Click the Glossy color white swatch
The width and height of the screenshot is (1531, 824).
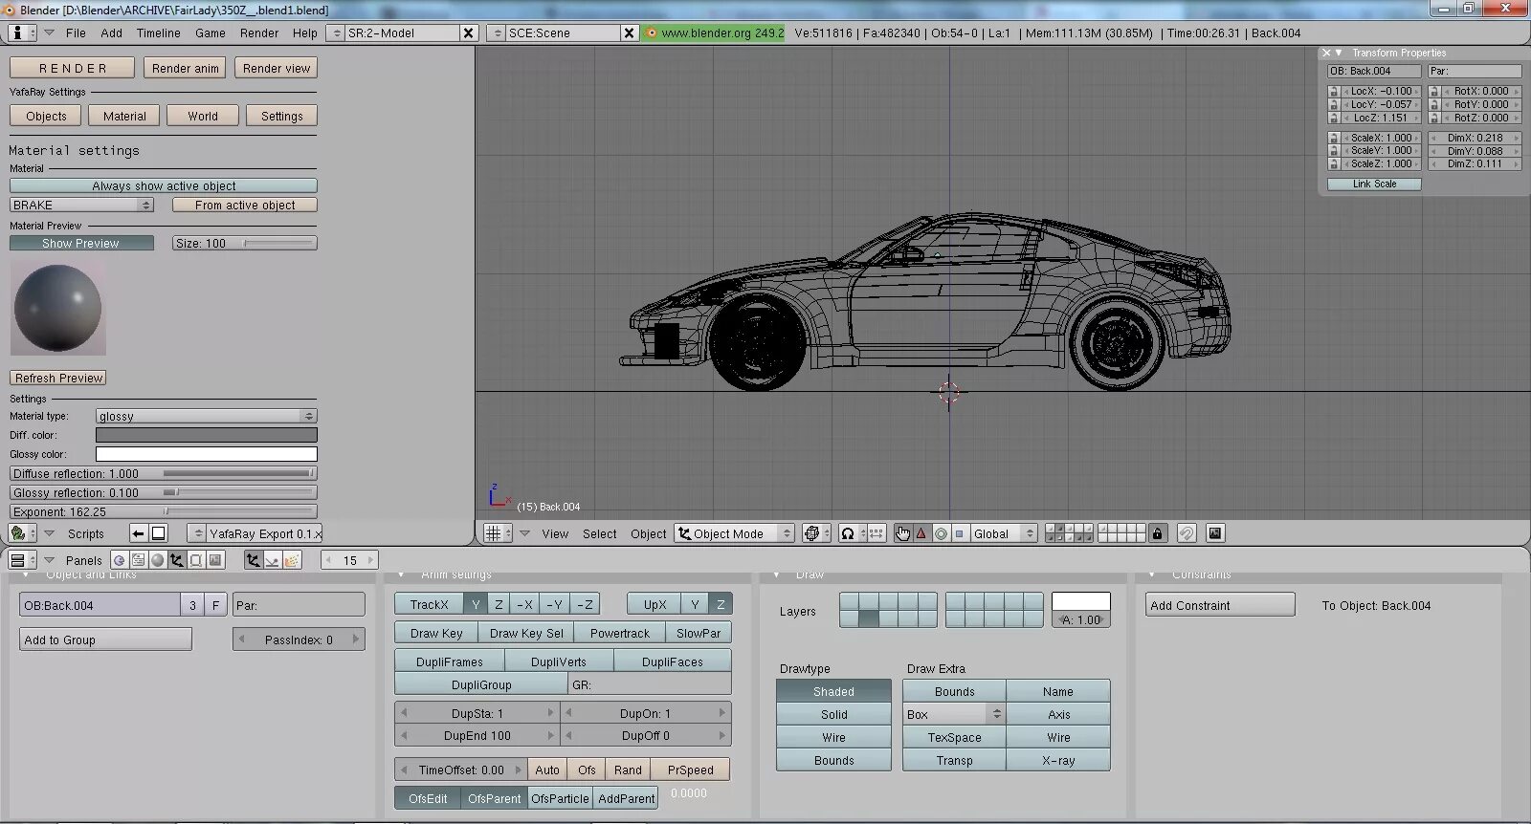206,454
